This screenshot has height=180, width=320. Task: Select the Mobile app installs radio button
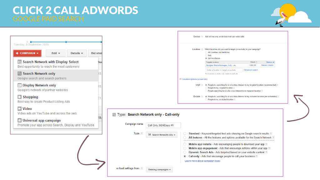click(185, 144)
